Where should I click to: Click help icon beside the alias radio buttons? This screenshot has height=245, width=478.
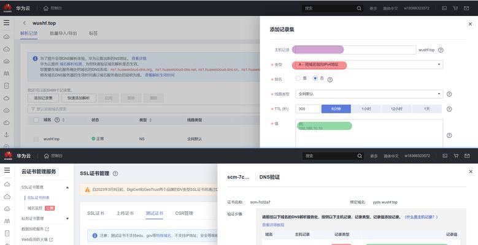click(x=330, y=80)
